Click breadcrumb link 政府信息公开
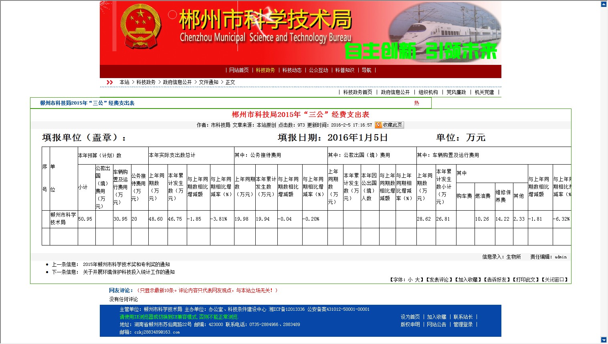Screen dimensions: 608x344 pos(177,82)
